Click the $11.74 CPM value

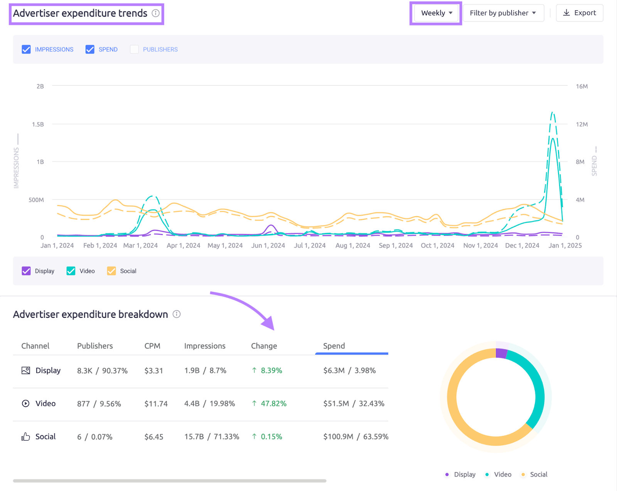[156, 404]
